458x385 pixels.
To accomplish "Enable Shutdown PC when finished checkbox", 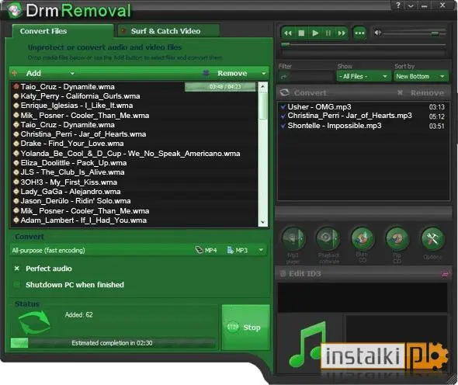I will (x=17, y=285).
